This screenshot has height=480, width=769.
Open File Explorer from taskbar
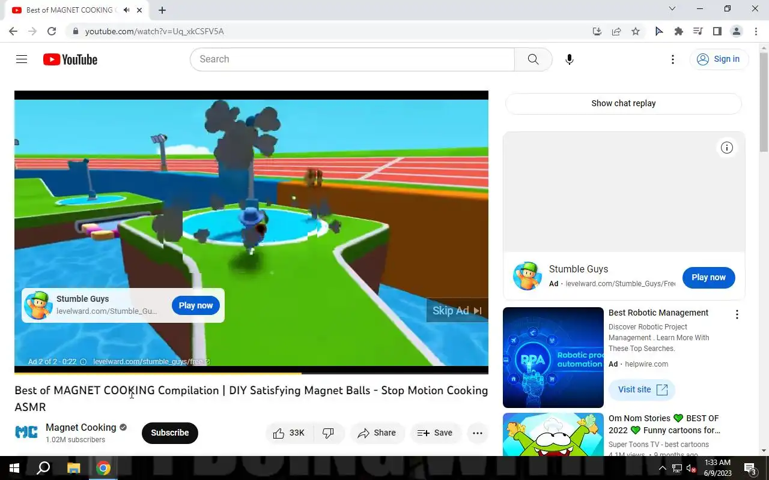coord(73,468)
